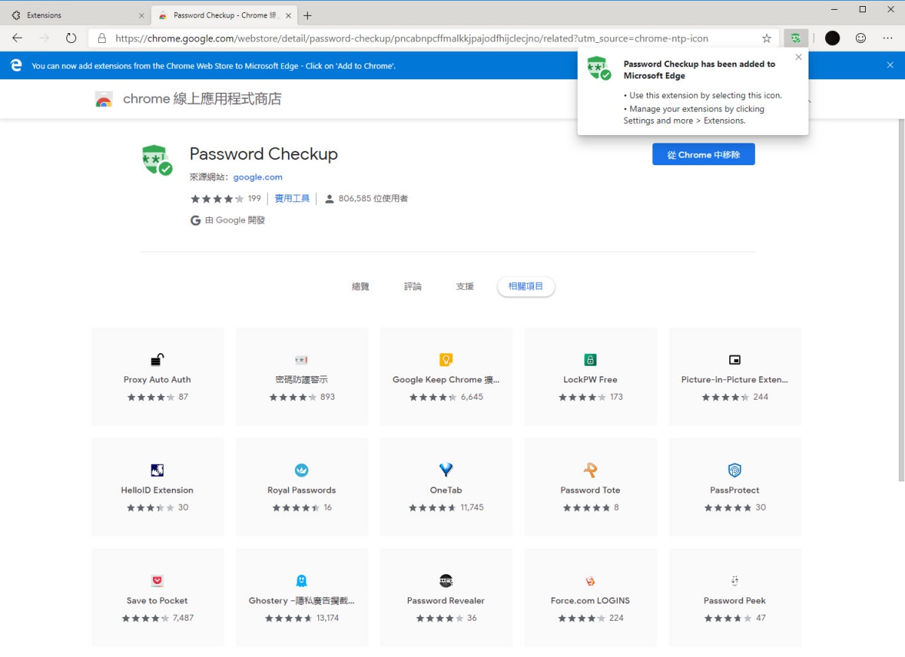This screenshot has height=657, width=905.
Task: Switch to the Extensions browser tab
Action: tap(75, 15)
